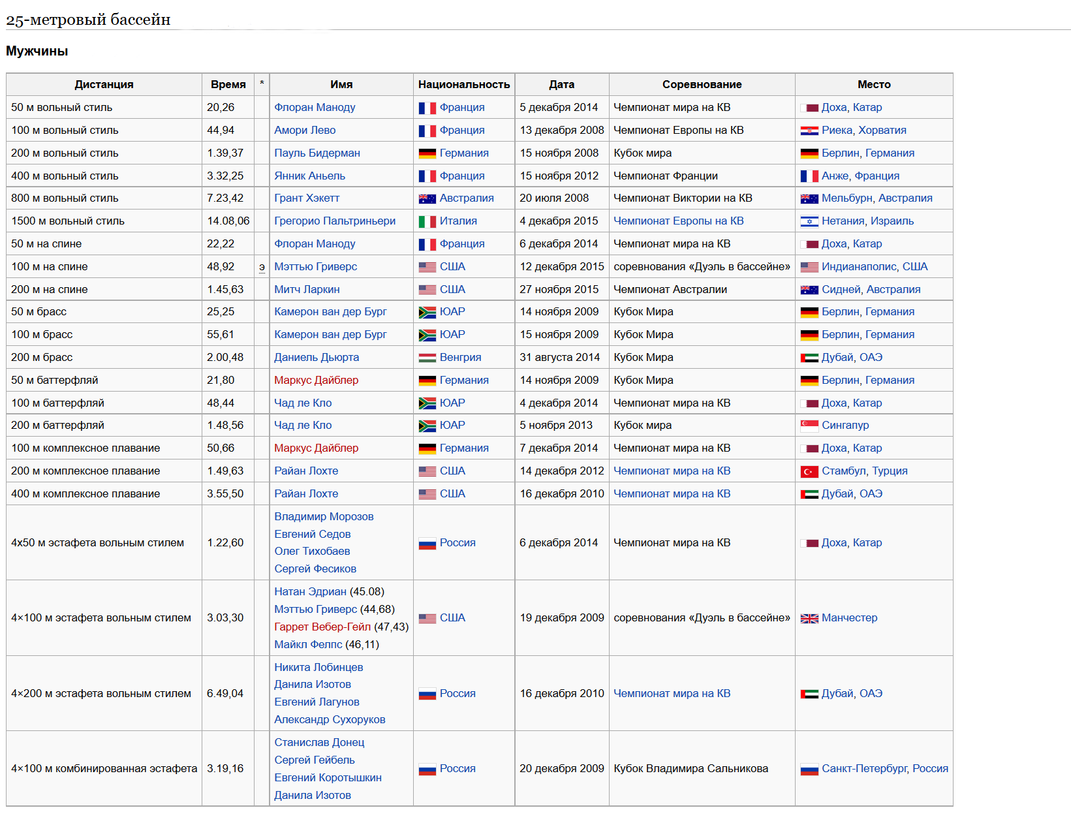Click Australia flag next to Австралия nationality
The height and width of the screenshot is (825, 1071).
point(427,199)
